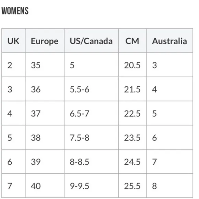
Task: Click Europe size 36 cell
Action: click(45, 89)
